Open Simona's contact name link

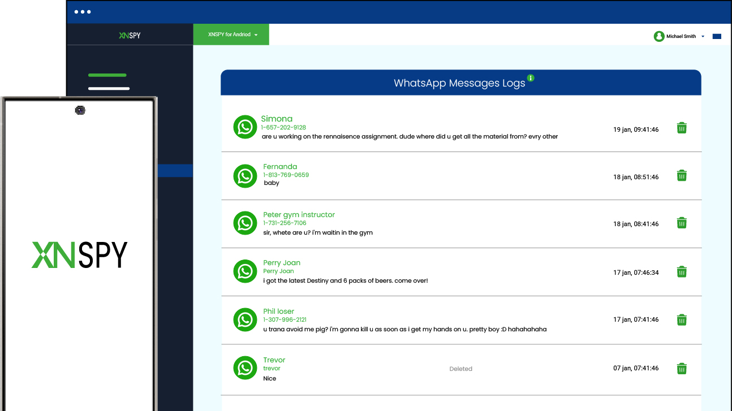[277, 119]
